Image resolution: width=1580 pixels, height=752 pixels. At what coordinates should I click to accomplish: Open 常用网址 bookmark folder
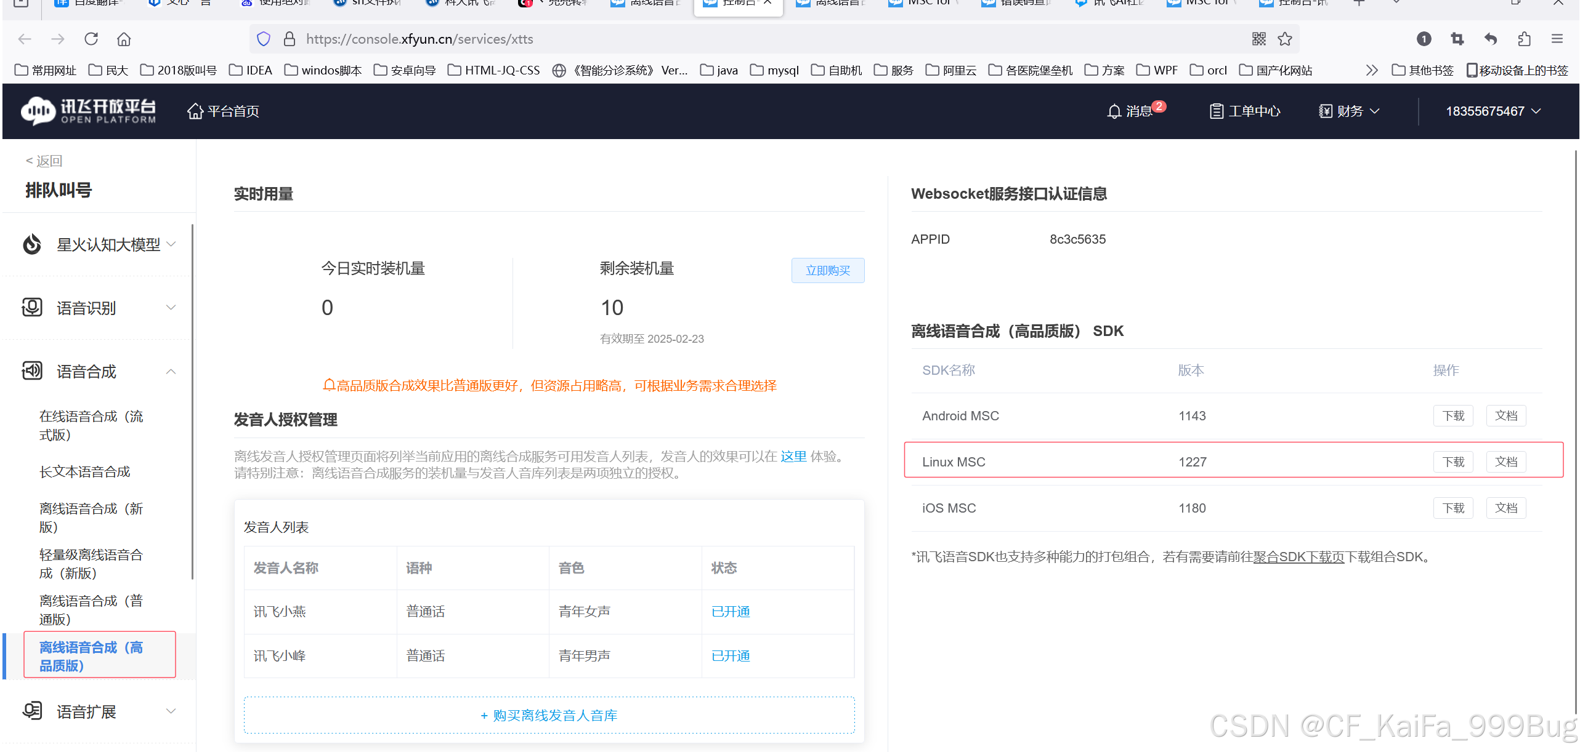click(x=46, y=70)
